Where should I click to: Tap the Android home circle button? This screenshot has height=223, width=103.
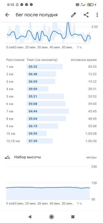(x=51, y=217)
